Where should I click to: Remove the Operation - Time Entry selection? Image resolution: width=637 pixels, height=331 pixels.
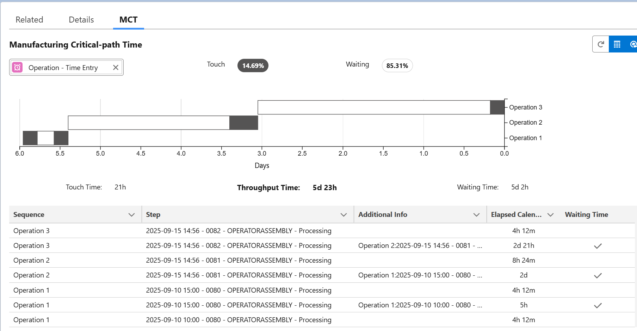click(116, 67)
